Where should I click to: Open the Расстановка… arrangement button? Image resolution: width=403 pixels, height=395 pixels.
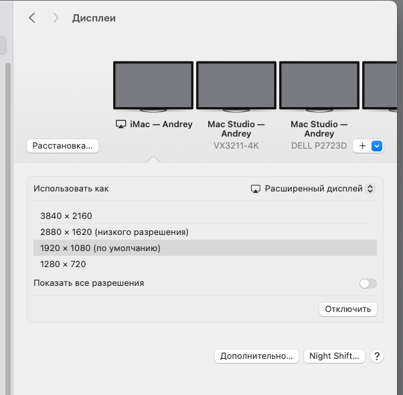click(62, 146)
